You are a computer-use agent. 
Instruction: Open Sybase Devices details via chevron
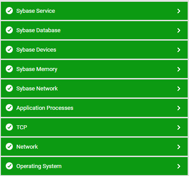(x=179, y=50)
